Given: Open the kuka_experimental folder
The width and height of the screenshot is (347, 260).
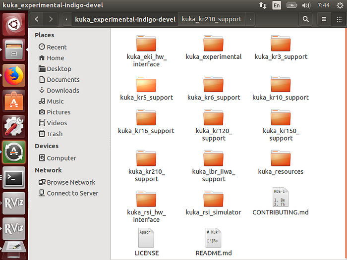Looking at the screenshot, I should (213, 48).
